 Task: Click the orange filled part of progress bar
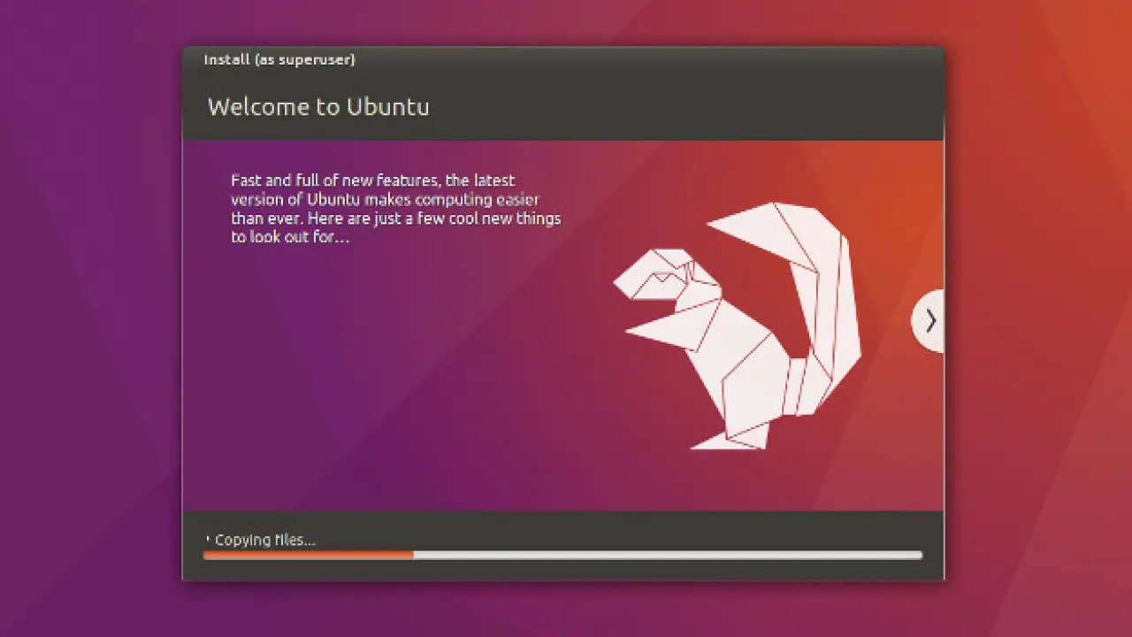tap(308, 556)
